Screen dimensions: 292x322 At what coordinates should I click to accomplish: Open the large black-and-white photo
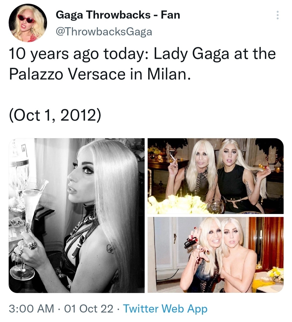point(77,215)
